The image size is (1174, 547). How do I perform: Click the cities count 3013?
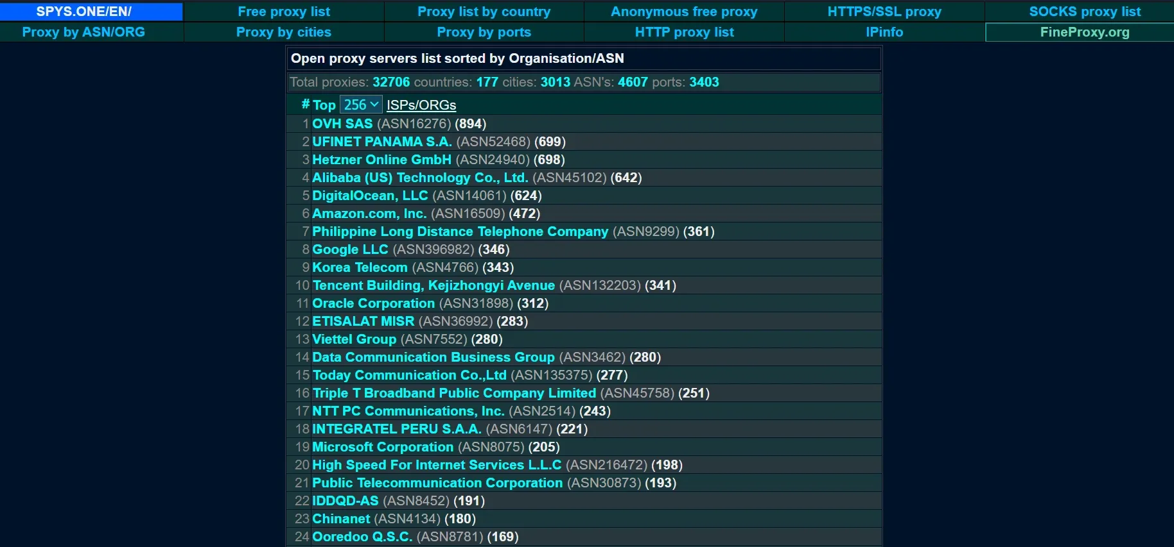tap(555, 82)
